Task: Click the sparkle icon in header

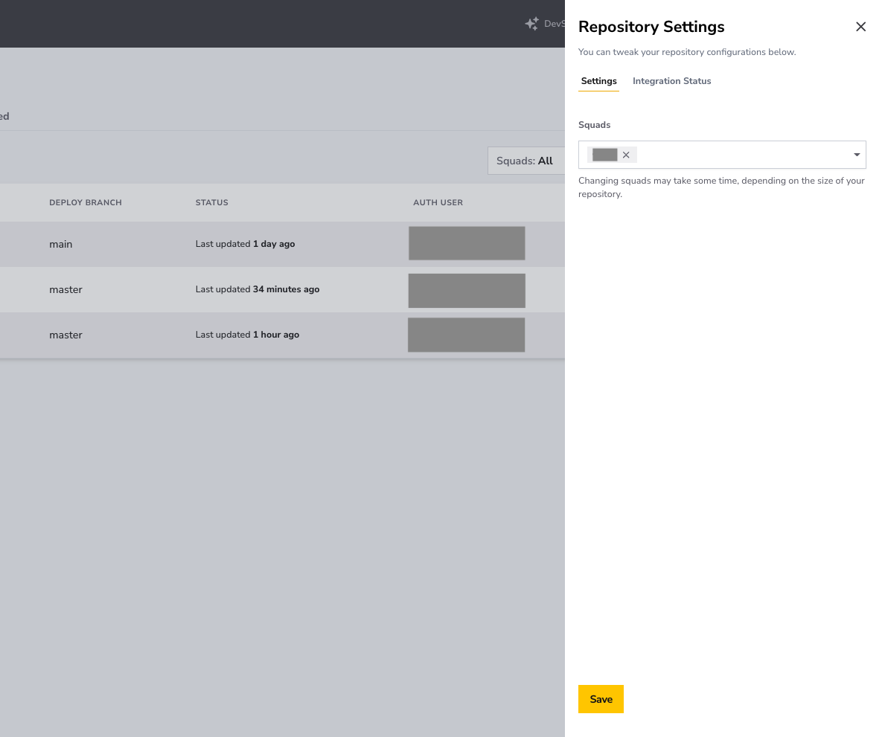Action: [531, 24]
